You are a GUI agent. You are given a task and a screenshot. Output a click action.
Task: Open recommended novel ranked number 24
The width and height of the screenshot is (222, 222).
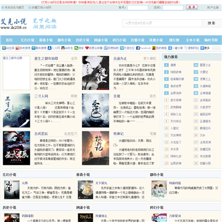pos(205,121)
